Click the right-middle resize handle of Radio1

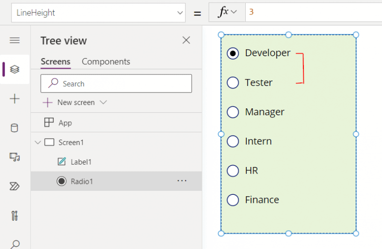tap(356, 134)
